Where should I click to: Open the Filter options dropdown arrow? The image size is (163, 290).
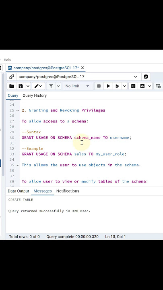(58, 86)
